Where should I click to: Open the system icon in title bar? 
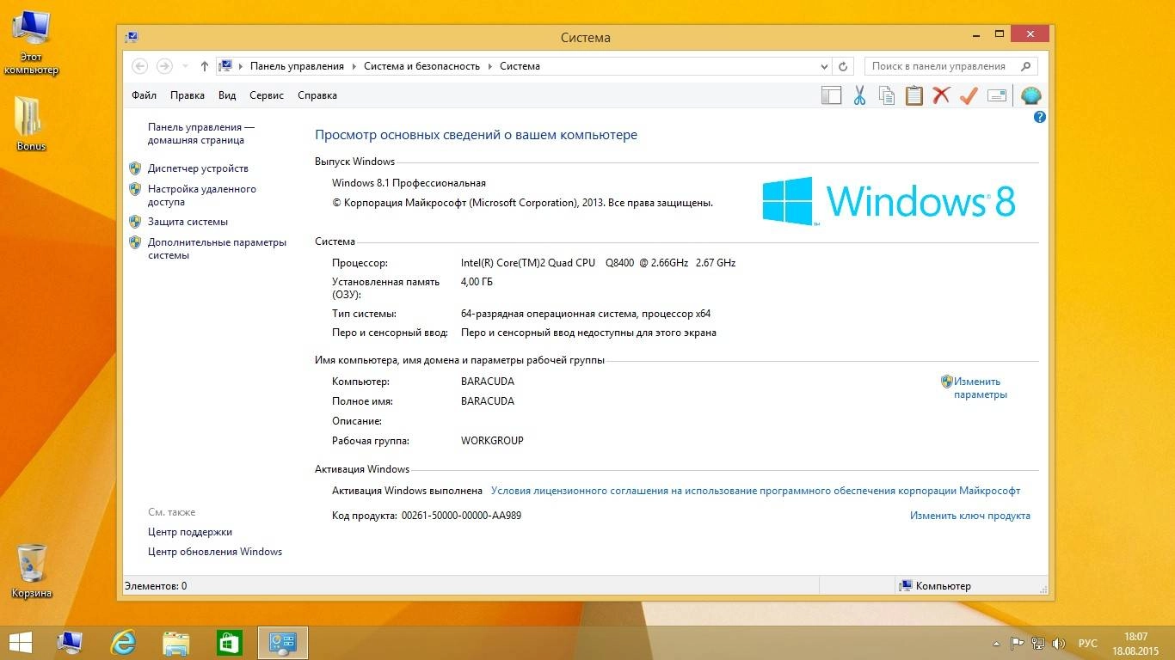click(x=132, y=37)
